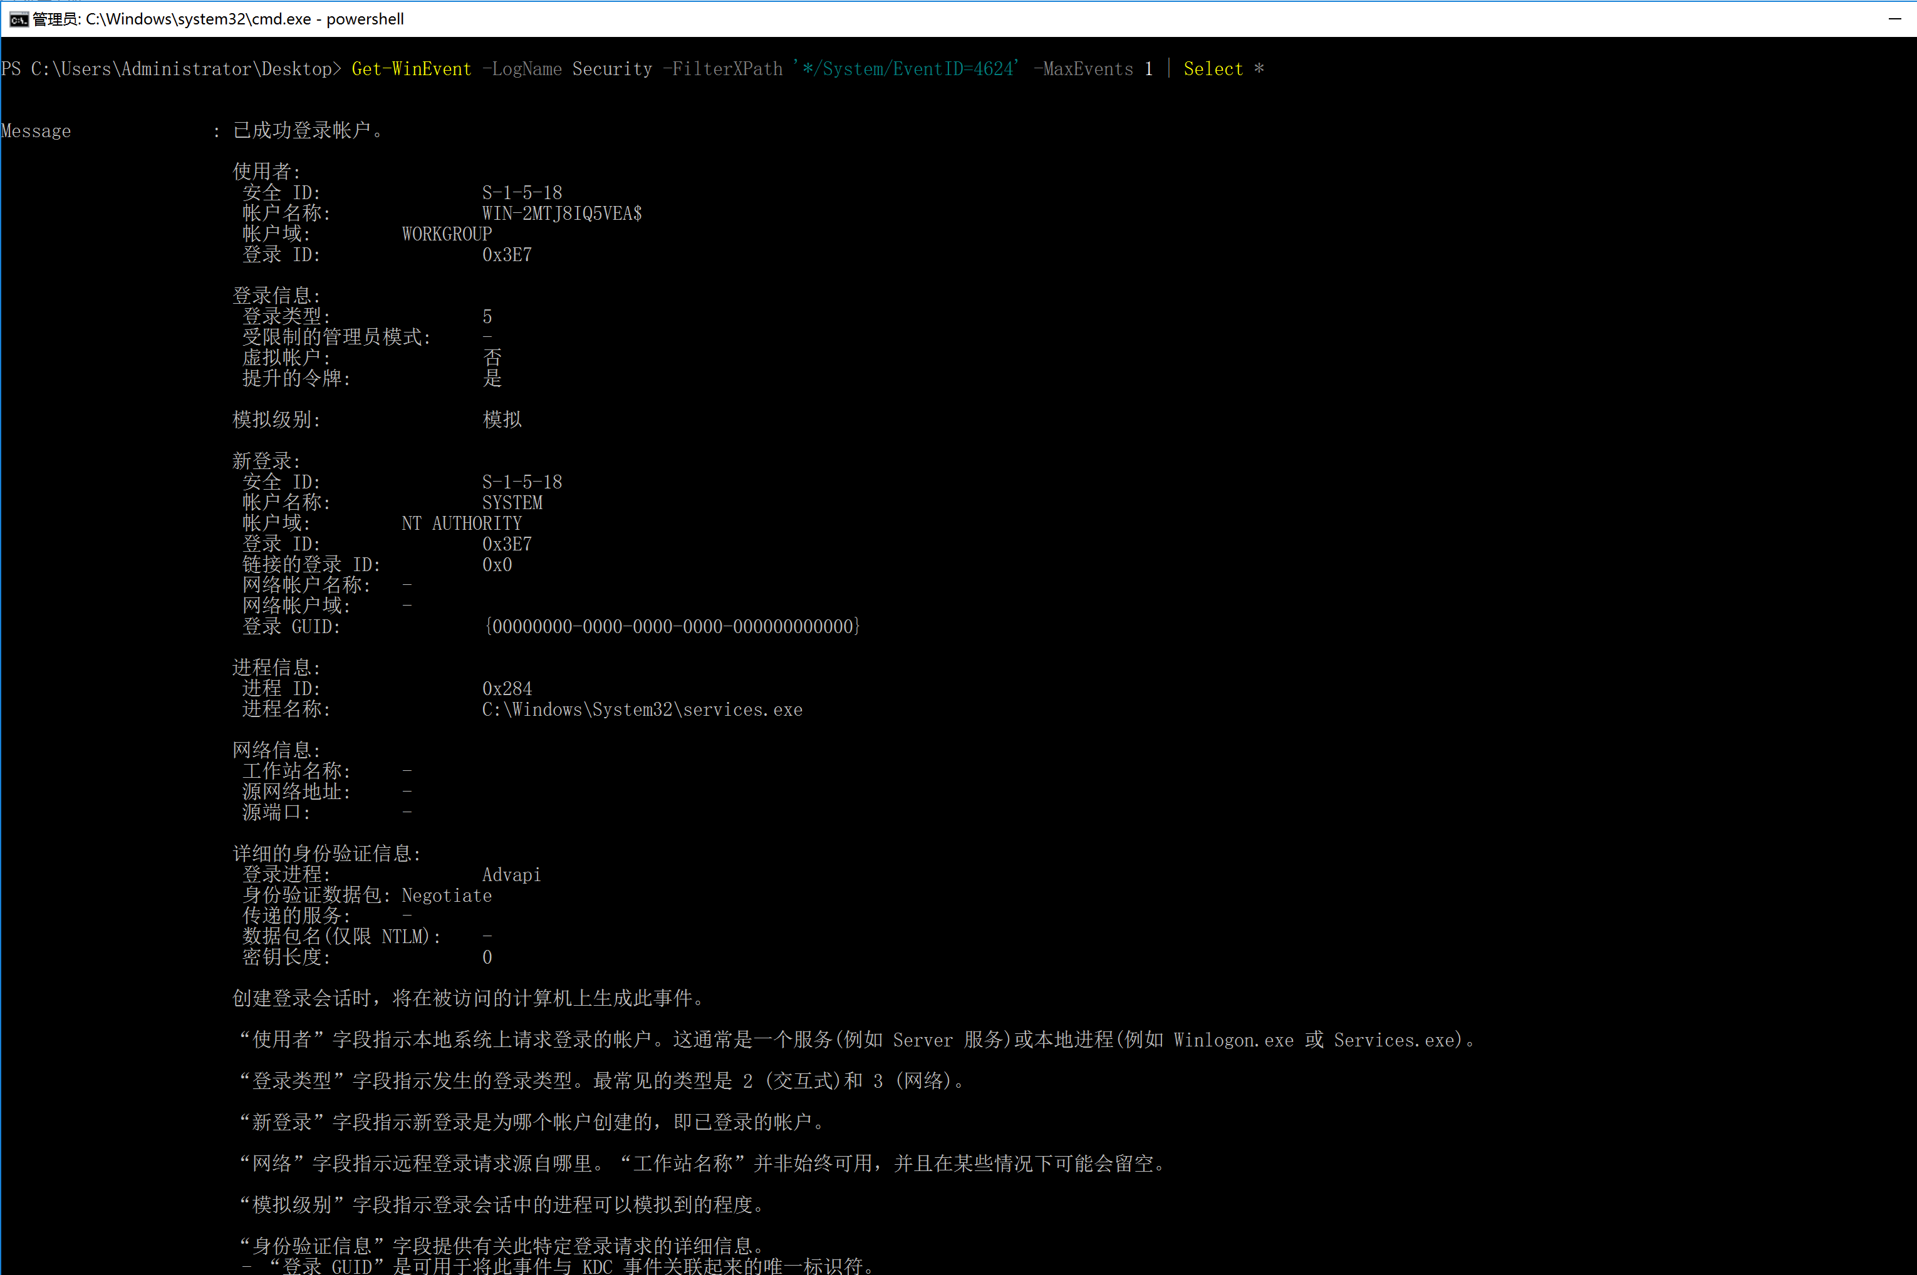Click the linked logon ID 0x0
1917x1275 pixels.
497,565
